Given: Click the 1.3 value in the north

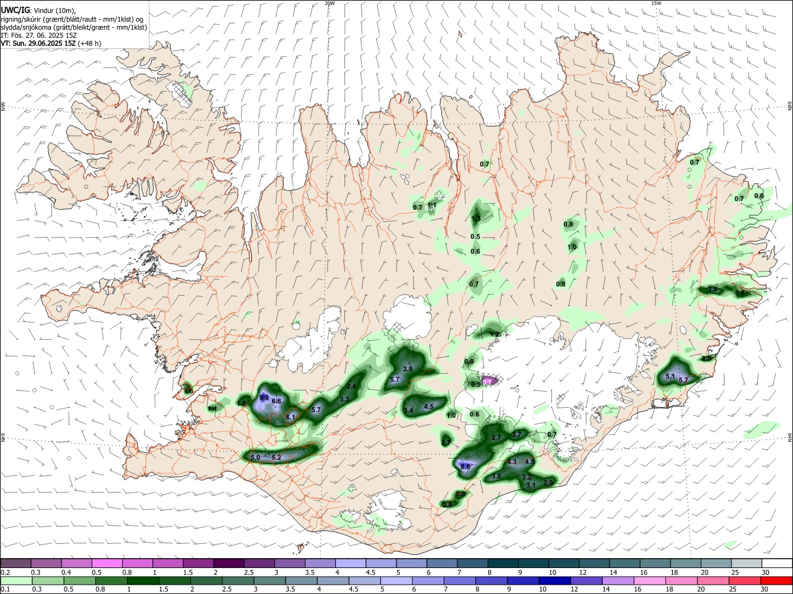Looking at the screenshot, I should click(476, 219).
